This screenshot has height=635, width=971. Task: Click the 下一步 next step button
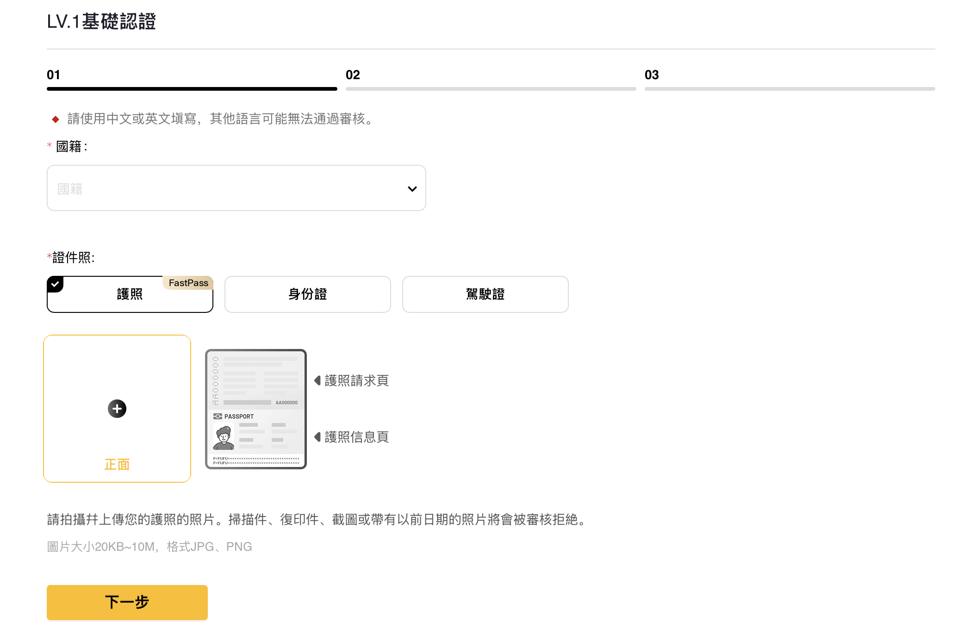pos(127,602)
